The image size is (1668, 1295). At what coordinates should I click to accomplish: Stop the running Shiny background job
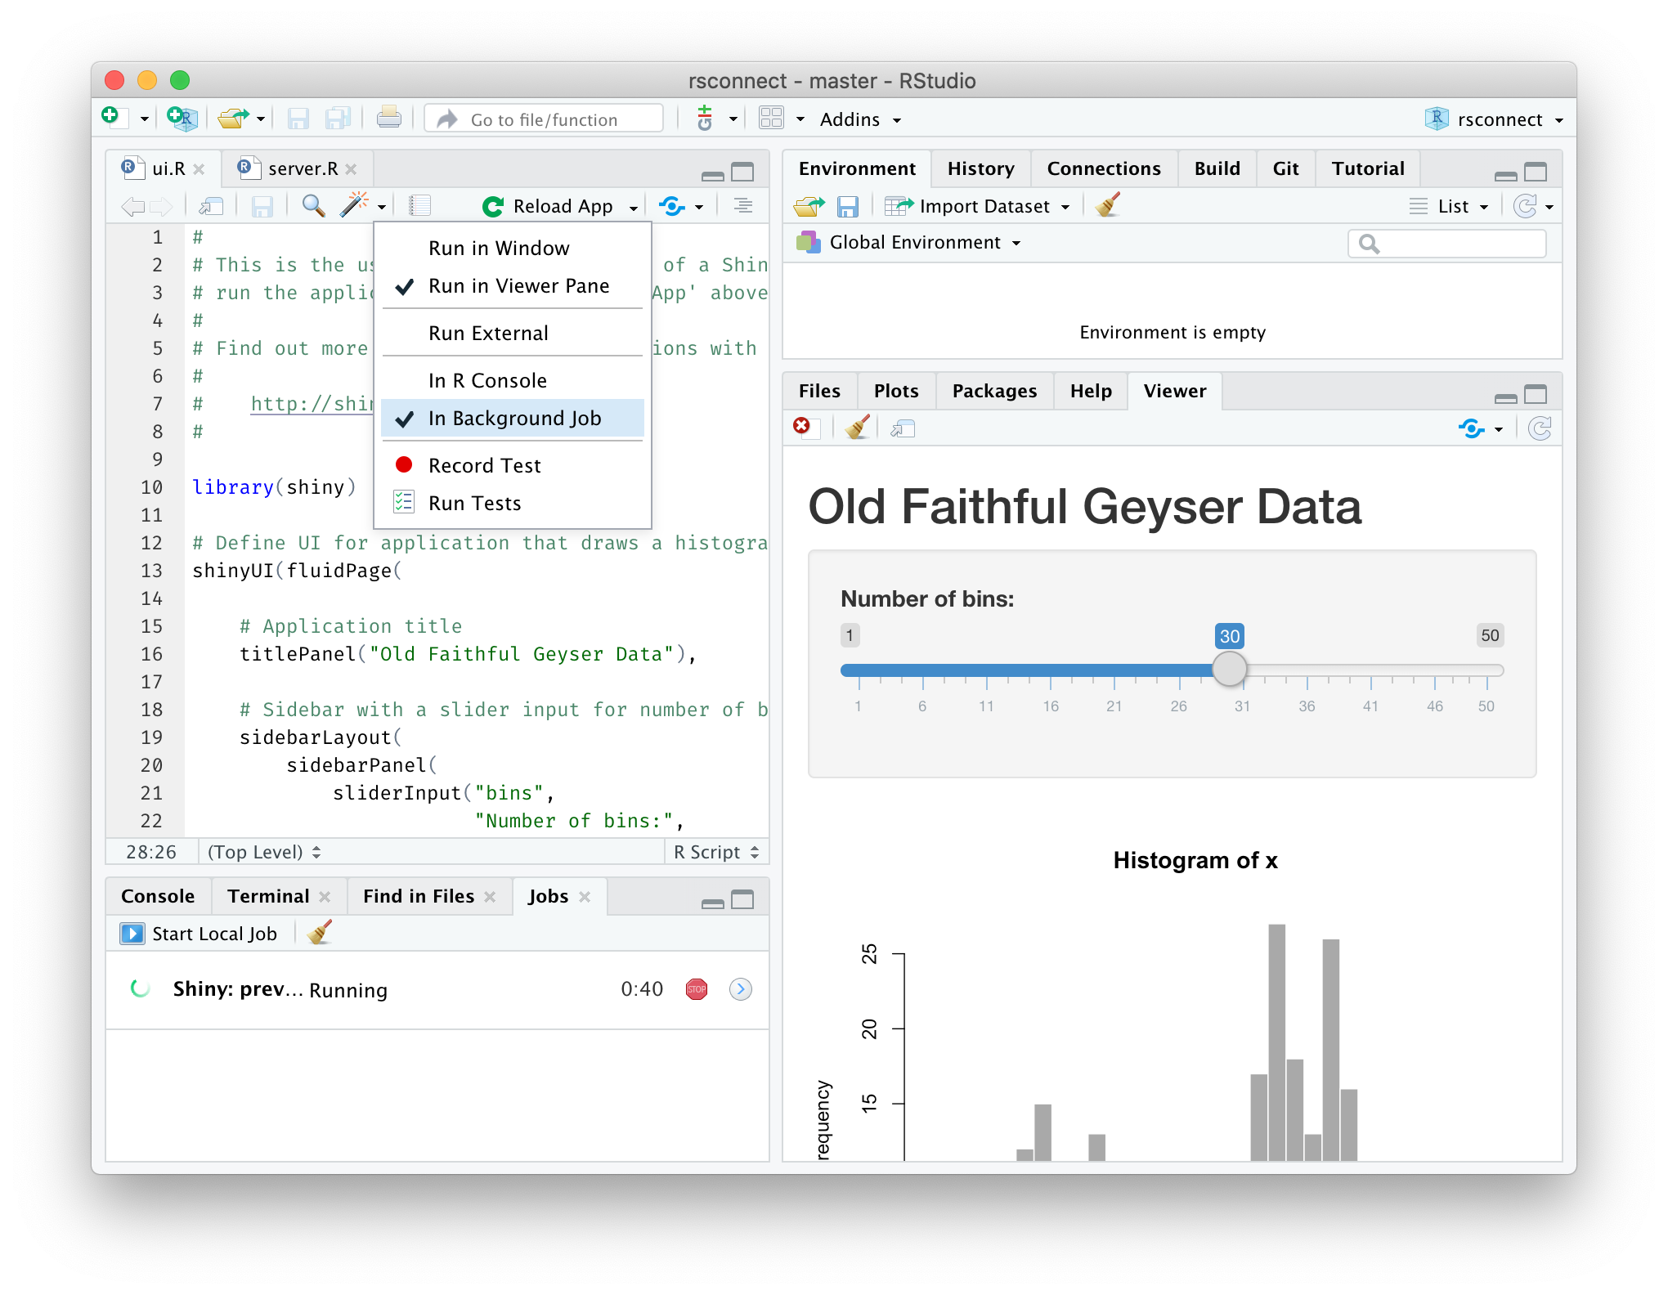tap(696, 989)
